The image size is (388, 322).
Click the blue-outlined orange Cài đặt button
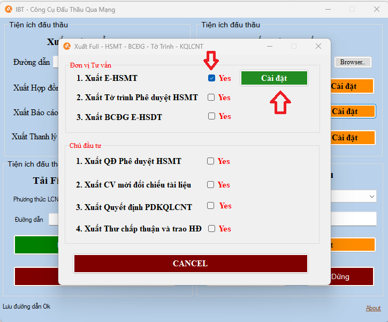(x=352, y=111)
